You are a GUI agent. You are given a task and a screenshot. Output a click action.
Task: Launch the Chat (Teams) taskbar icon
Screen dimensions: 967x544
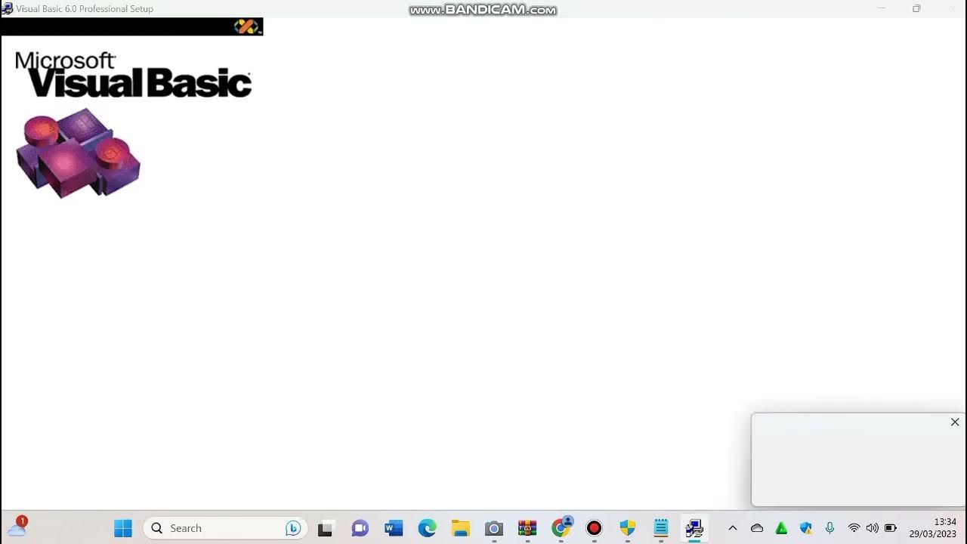[360, 528]
